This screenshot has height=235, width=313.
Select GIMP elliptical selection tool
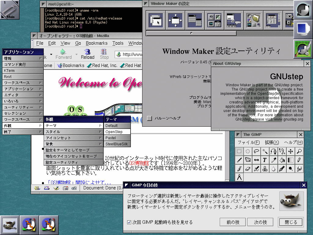coord(248,151)
